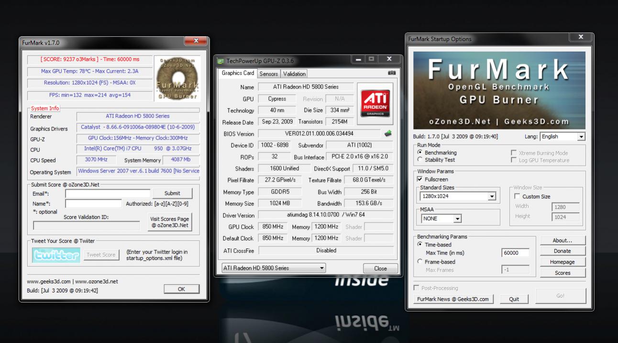Click the Max Frames field
The image size is (618, 343).
point(516,269)
